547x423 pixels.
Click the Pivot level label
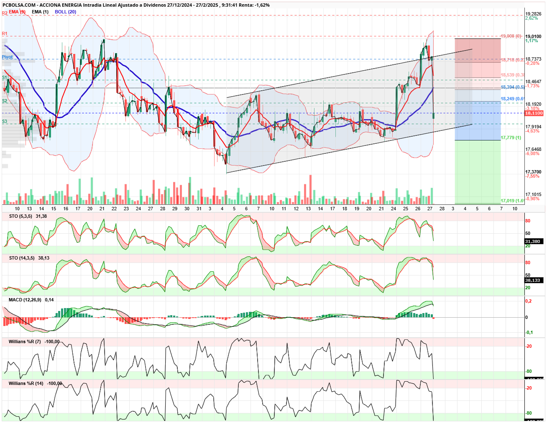7,57
